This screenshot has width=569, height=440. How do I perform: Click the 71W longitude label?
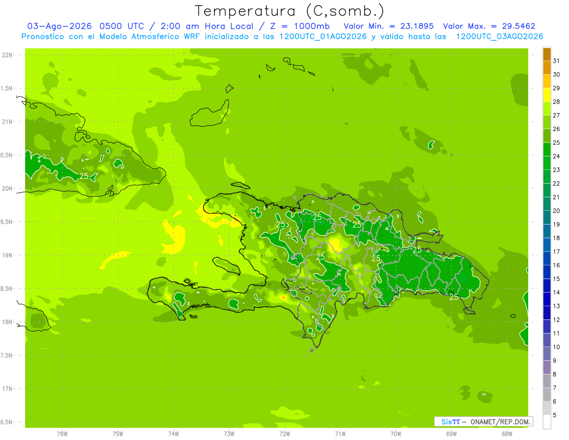[340, 434]
